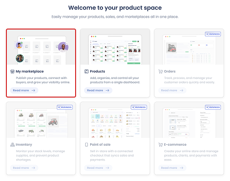230x181 pixels.
Task: Select the E-commerce title
Action: pos(175,145)
